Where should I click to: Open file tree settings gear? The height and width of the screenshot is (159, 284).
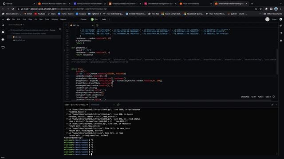[x=60, y=29]
